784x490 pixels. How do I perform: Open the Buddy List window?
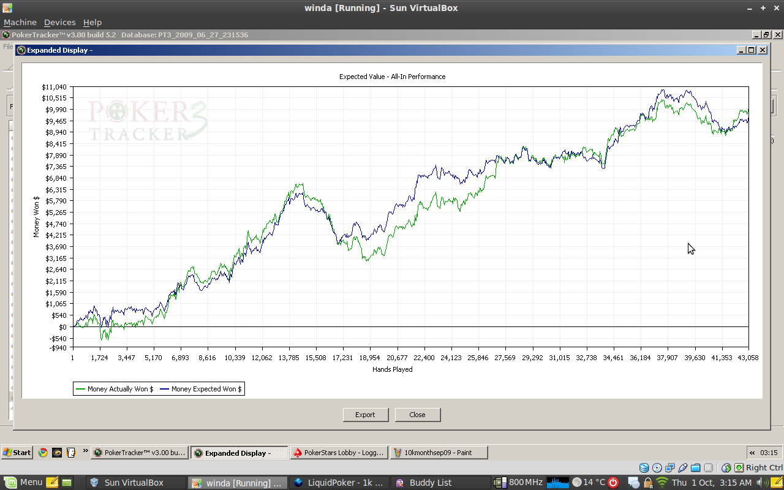440,483
